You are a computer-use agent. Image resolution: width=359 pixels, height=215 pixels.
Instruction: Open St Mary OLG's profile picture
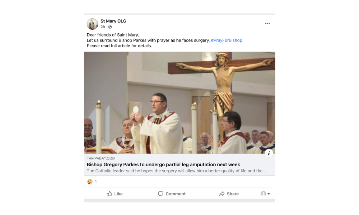[x=92, y=24]
